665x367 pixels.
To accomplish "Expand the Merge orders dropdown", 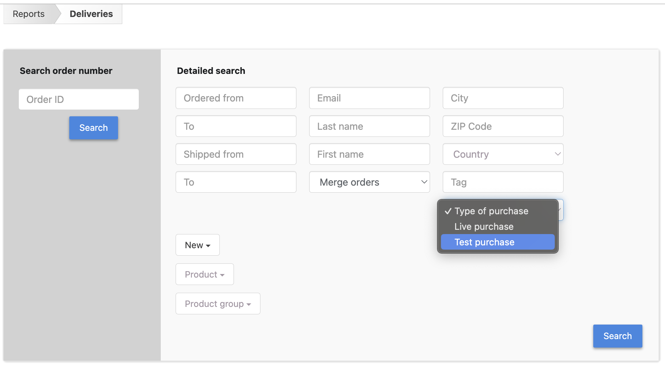I will (369, 182).
